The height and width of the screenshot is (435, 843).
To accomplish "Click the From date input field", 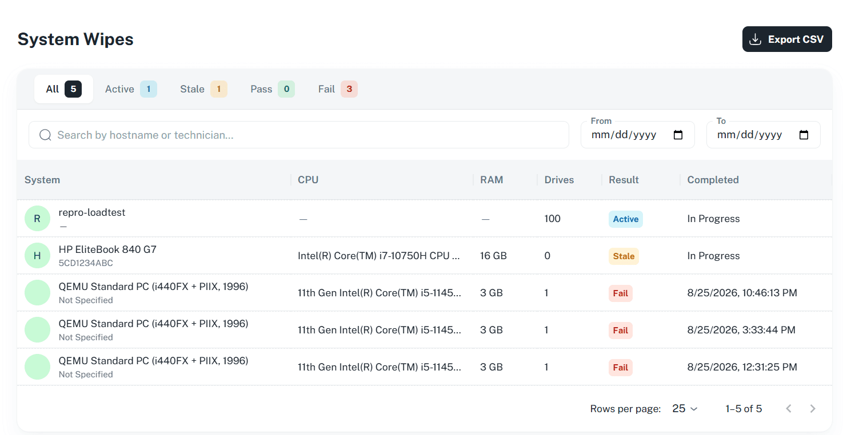I will click(638, 135).
